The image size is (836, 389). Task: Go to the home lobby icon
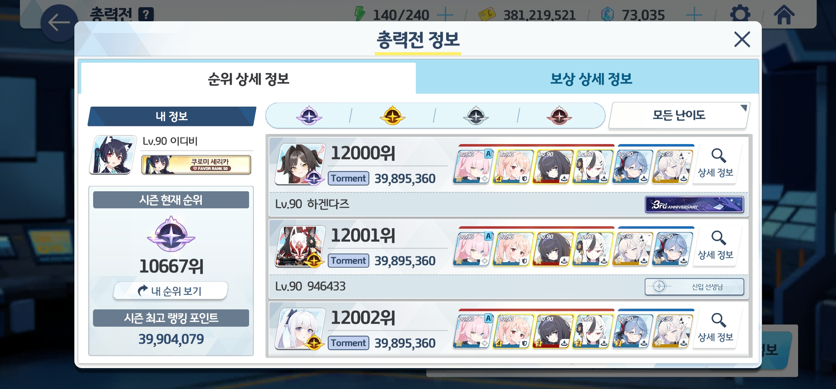coord(784,15)
